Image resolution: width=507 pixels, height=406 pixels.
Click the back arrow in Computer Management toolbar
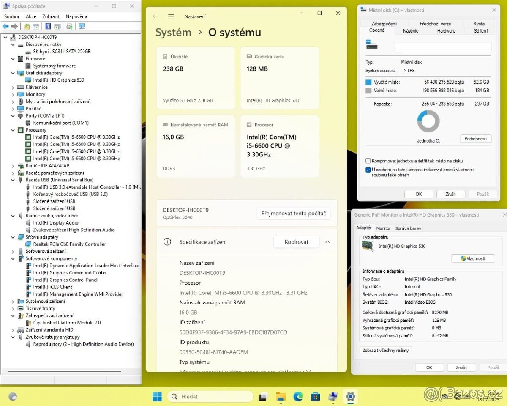[x=5, y=26]
